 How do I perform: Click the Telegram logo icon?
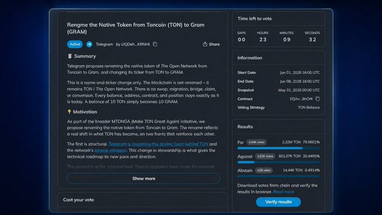click(x=89, y=44)
